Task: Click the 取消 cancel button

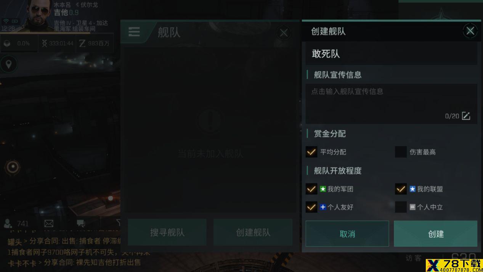Action: (x=347, y=233)
